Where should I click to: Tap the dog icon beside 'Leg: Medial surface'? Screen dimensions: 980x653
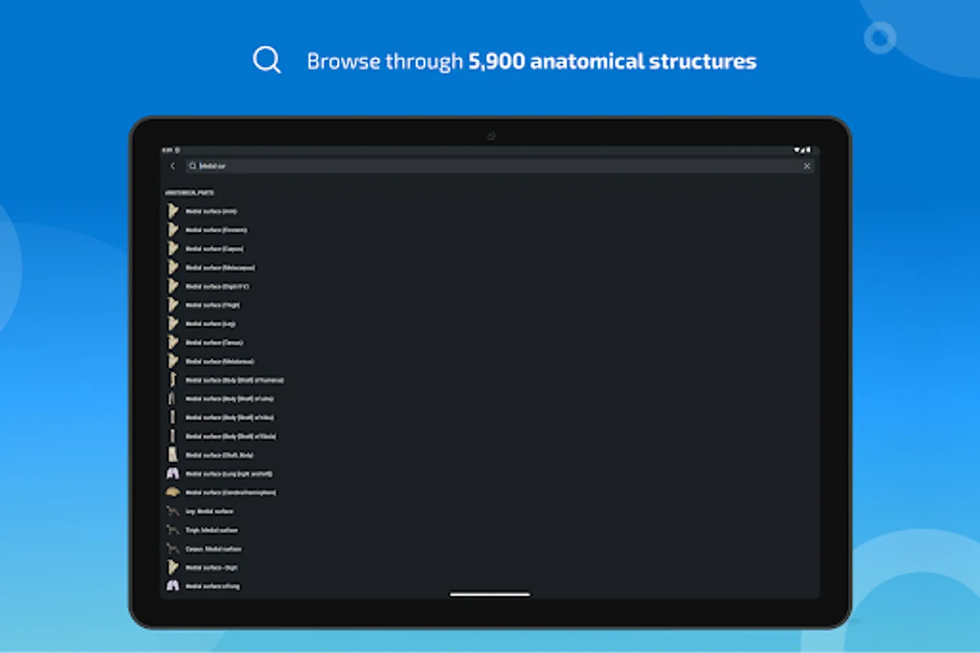click(173, 512)
